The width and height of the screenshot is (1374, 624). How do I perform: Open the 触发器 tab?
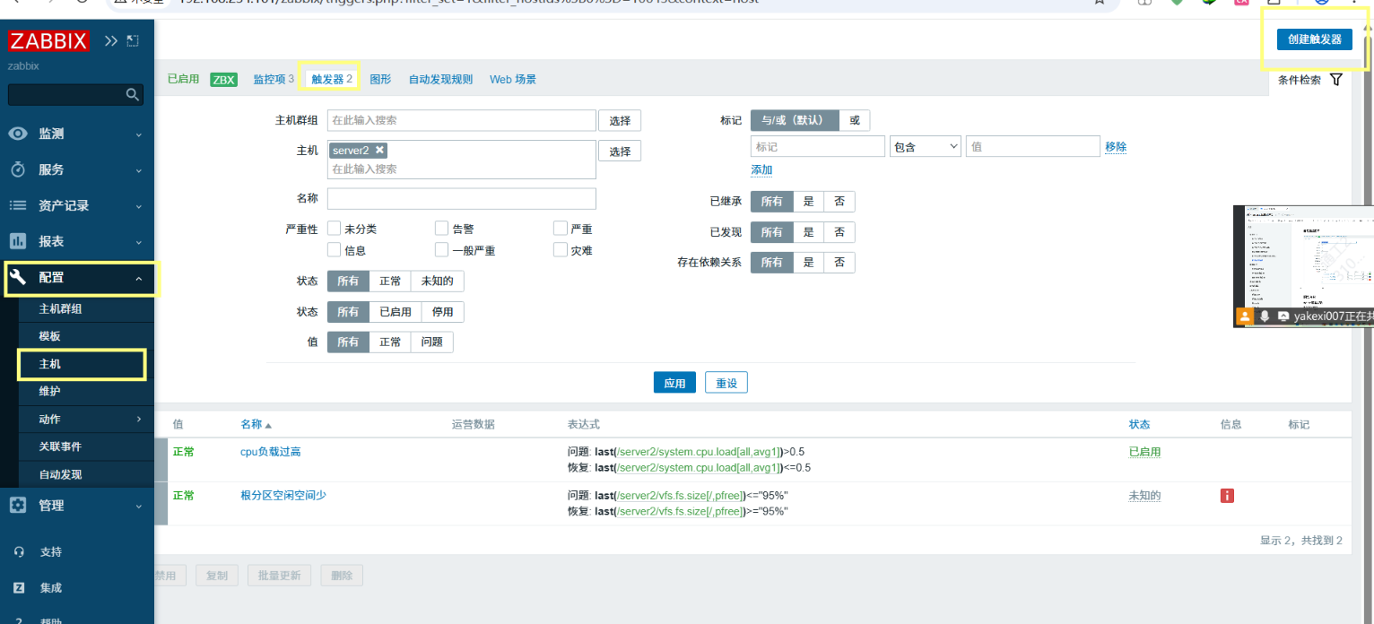coord(332,80)
